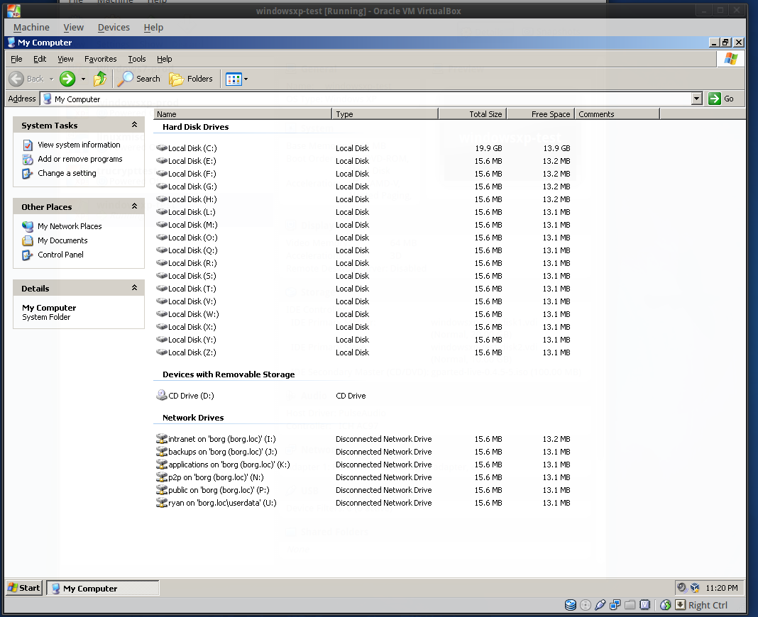The width and height of the screenshot is (758, 617).
Task: Click VirtualBox shared folders status icon
Action: click(630, 605)
